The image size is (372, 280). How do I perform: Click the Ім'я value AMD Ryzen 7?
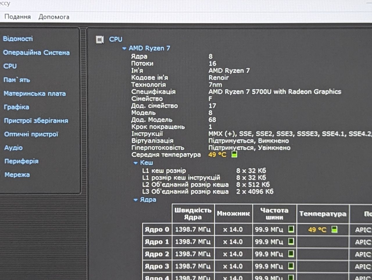click(x=229, y=71)
